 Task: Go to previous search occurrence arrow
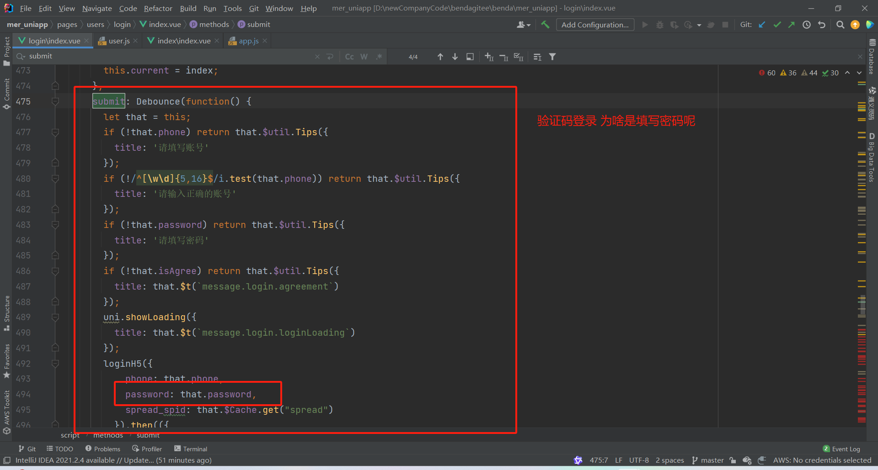tap(440, 57)
